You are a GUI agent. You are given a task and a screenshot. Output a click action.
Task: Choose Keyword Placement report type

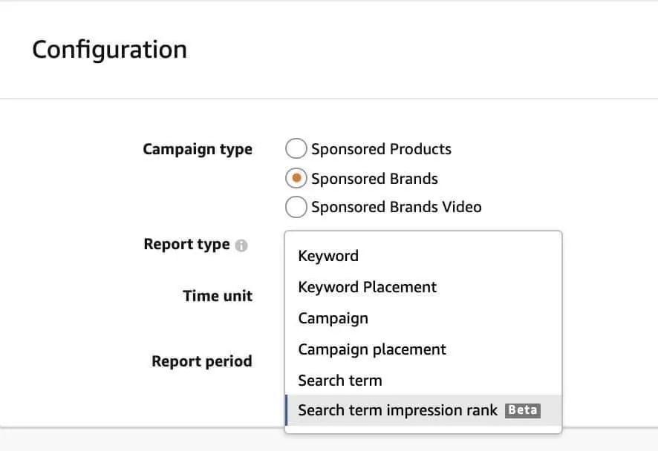423,287
